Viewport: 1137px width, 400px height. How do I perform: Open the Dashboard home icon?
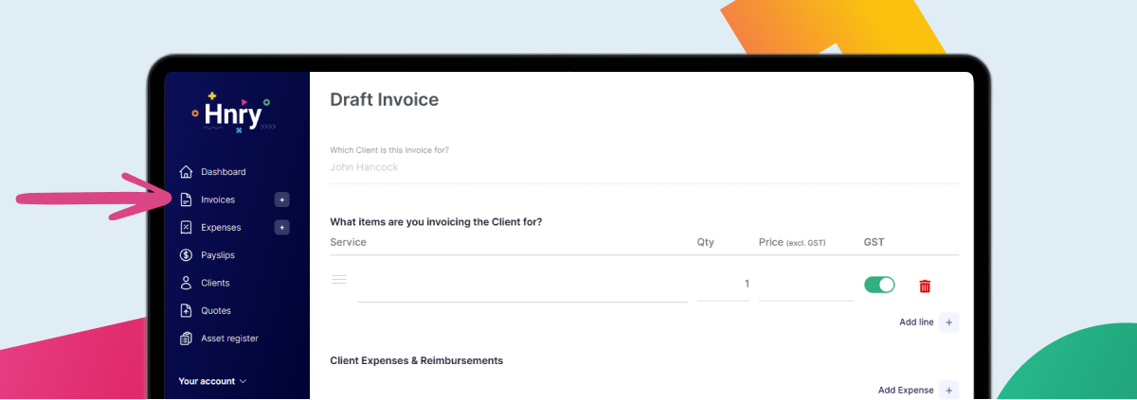click(186, 172)
